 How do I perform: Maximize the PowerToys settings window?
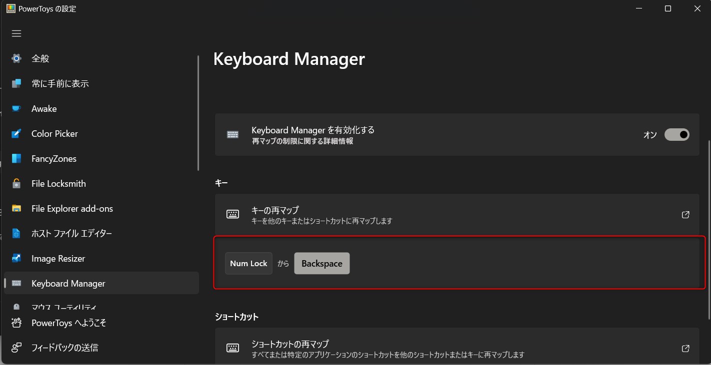pyautogui.click(x=668, y=8)
